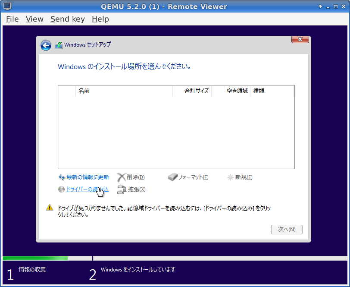This screenshot has height=287, width=350.
Task: Click the blue back arrow button
Action: pos(46,45)
